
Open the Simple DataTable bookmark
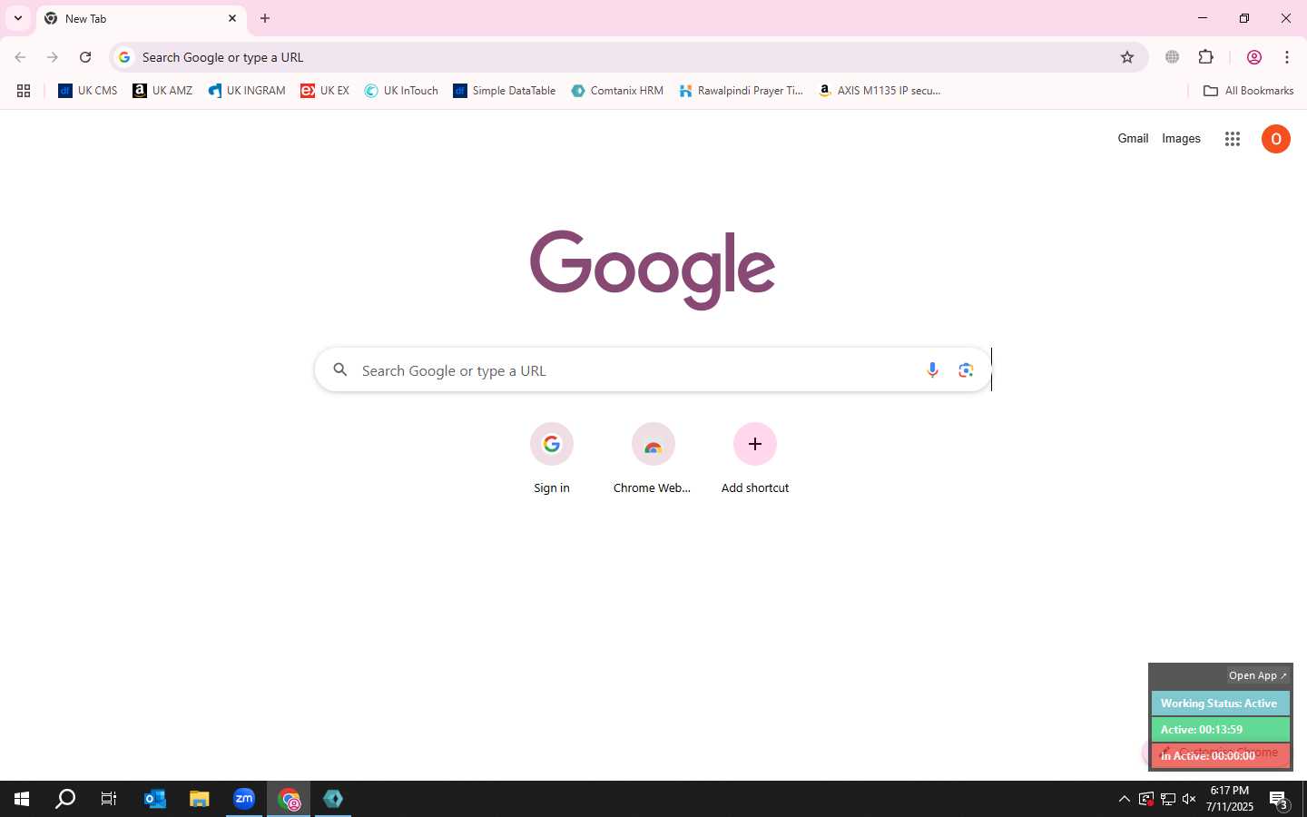[x=505, y=91]
